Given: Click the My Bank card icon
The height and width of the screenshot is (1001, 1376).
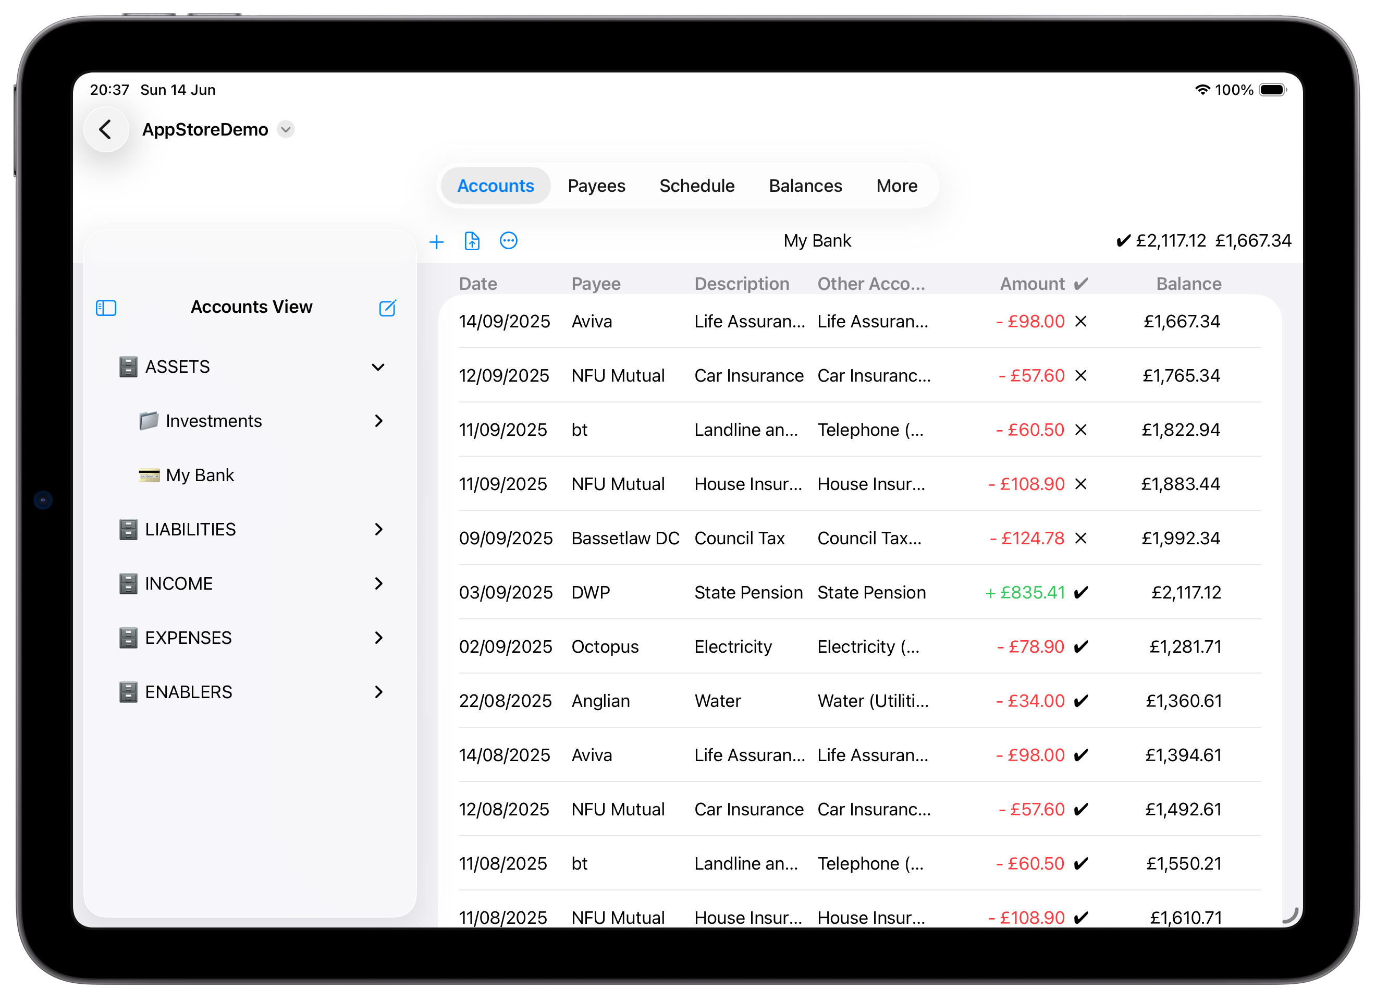Looking at the screenshot, I should [149, 475].
